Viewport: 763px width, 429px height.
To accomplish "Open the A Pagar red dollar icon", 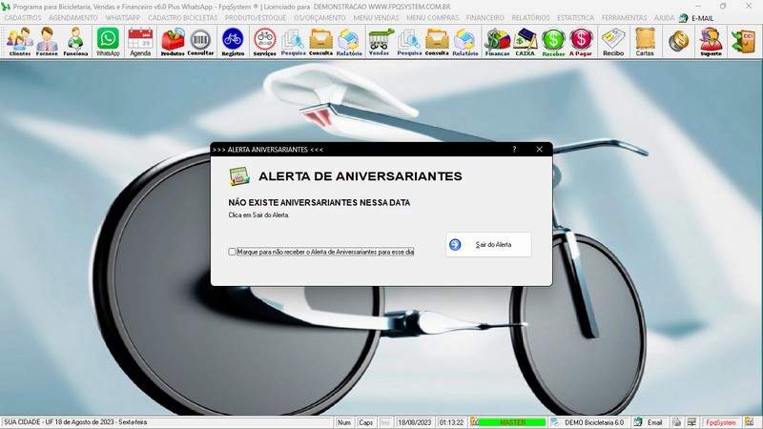I will [581, 42].
